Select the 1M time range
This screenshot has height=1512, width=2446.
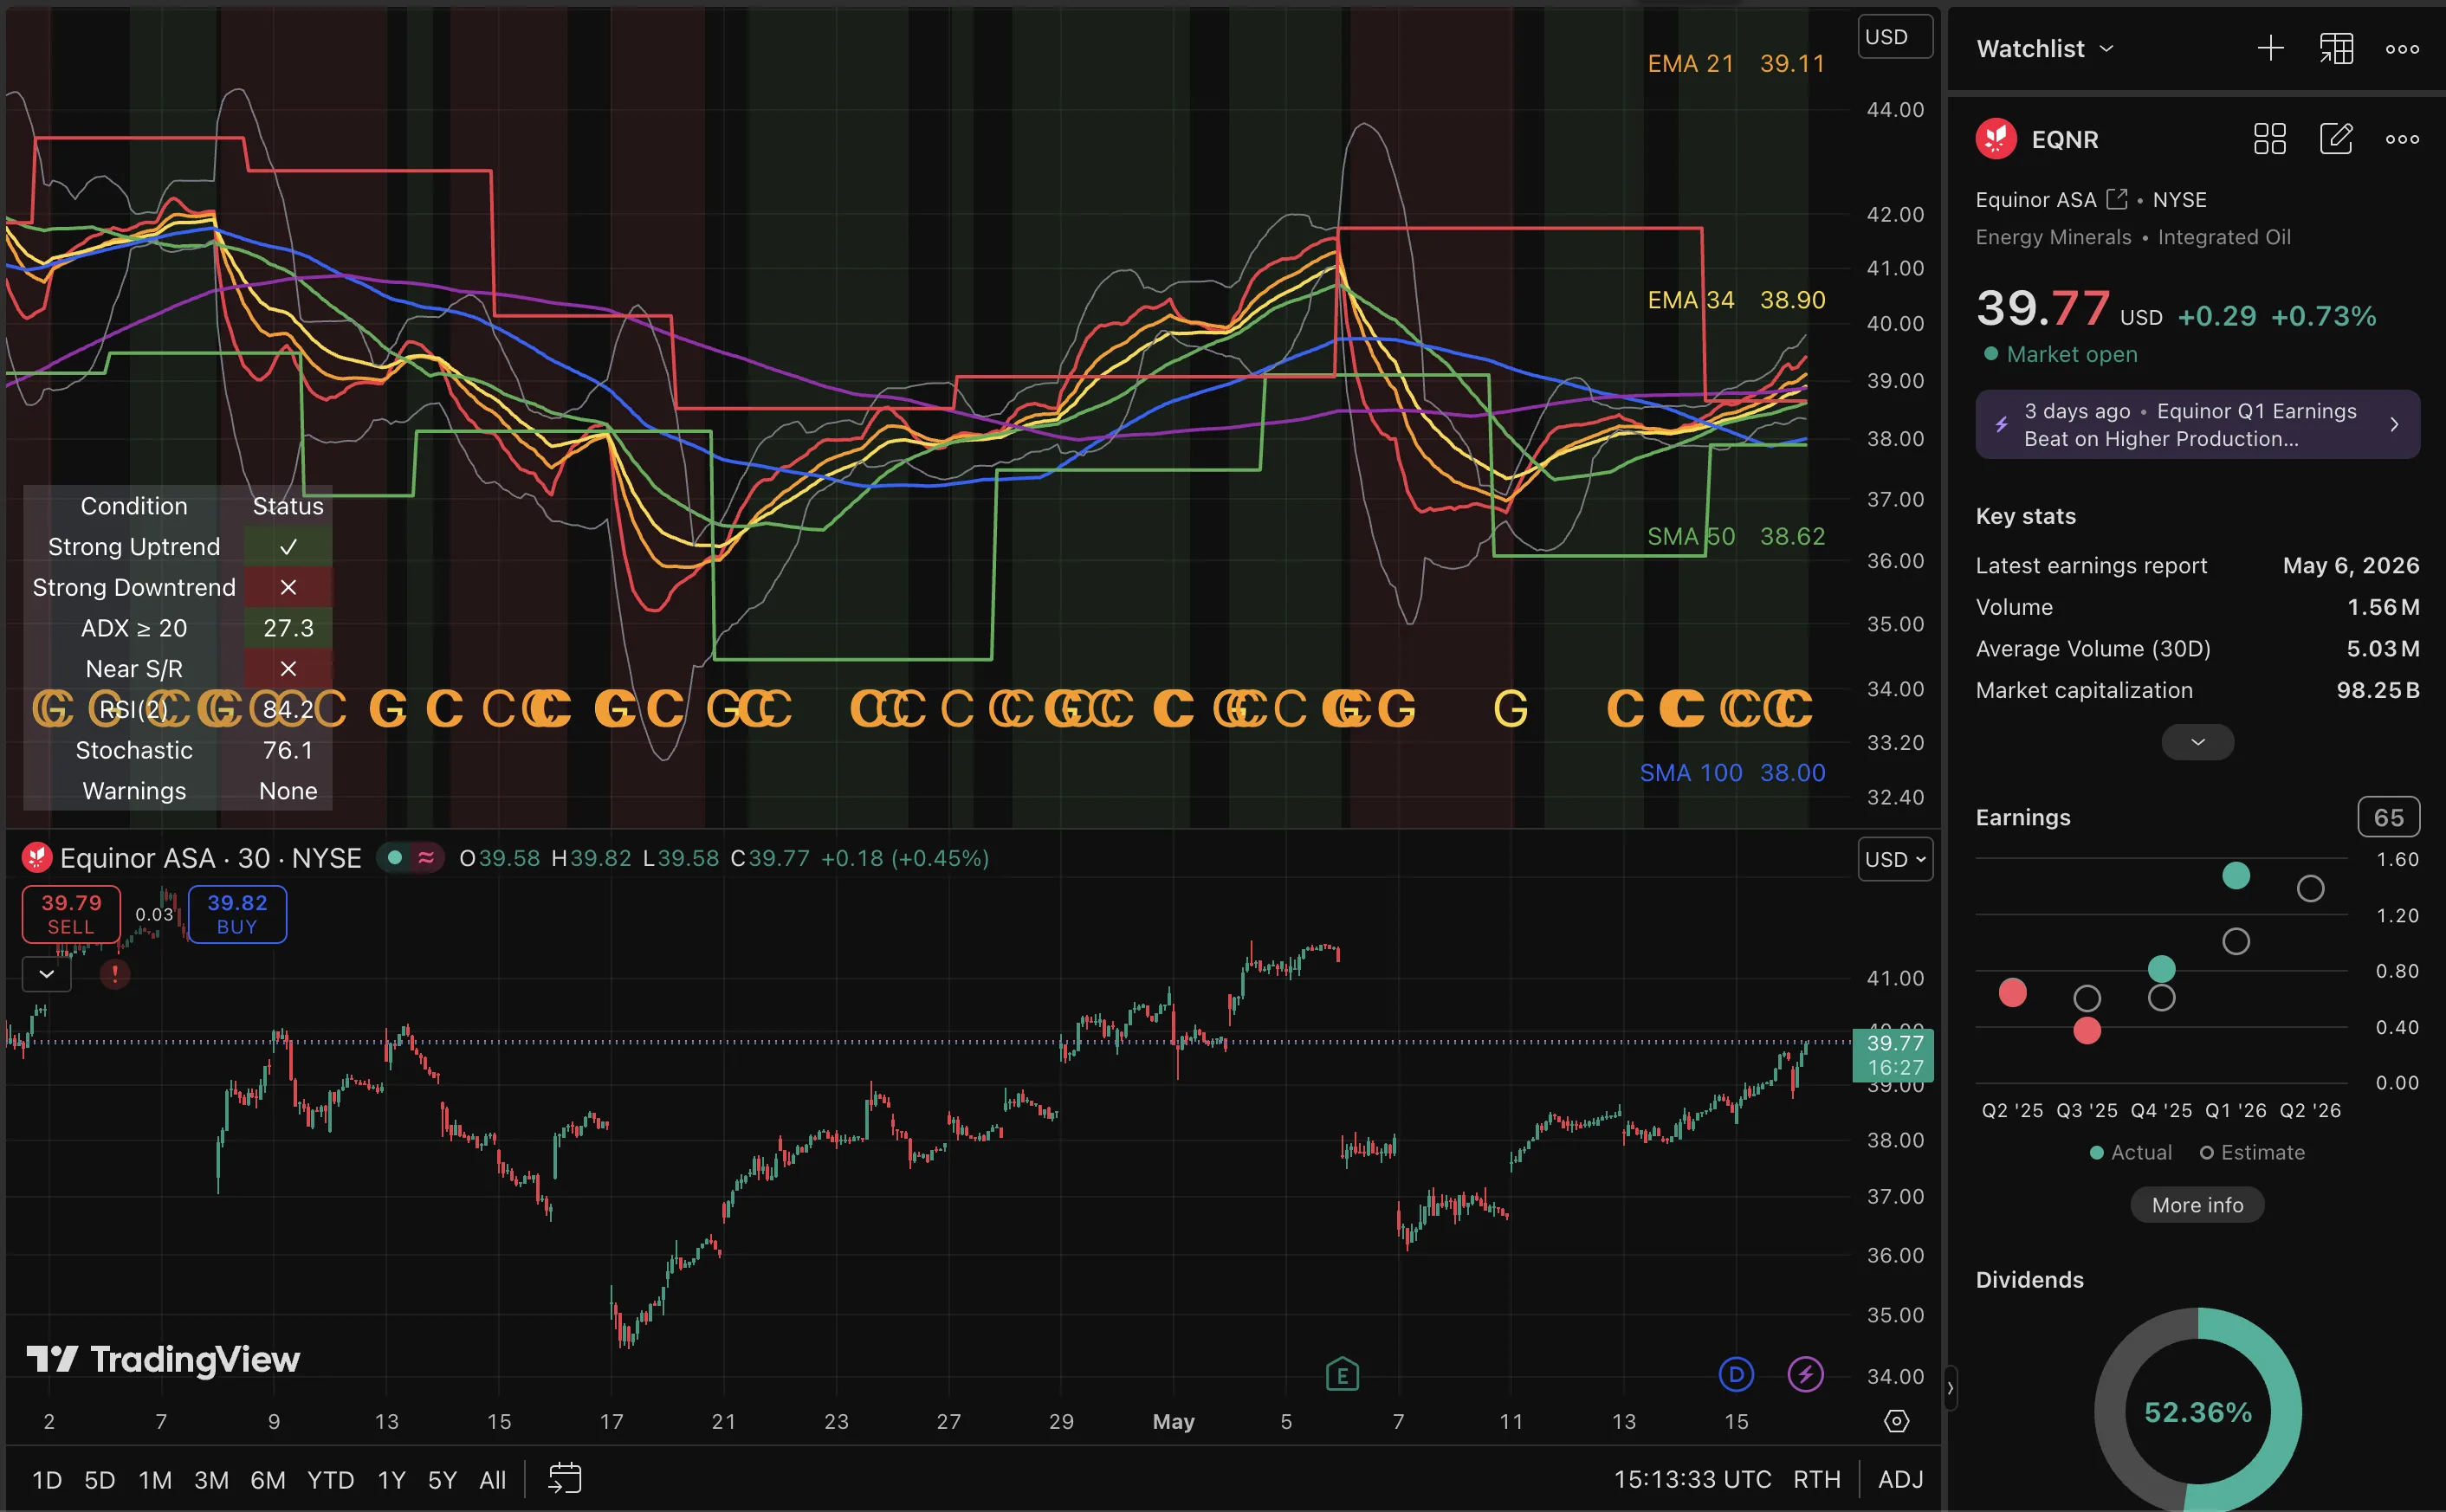click(155, 1480)
